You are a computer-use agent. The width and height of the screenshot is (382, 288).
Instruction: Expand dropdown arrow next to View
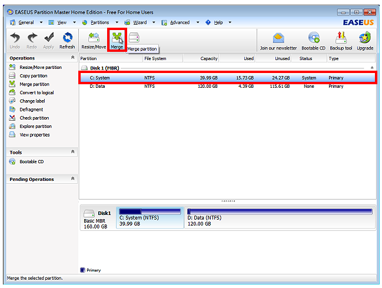pos(74,22)
